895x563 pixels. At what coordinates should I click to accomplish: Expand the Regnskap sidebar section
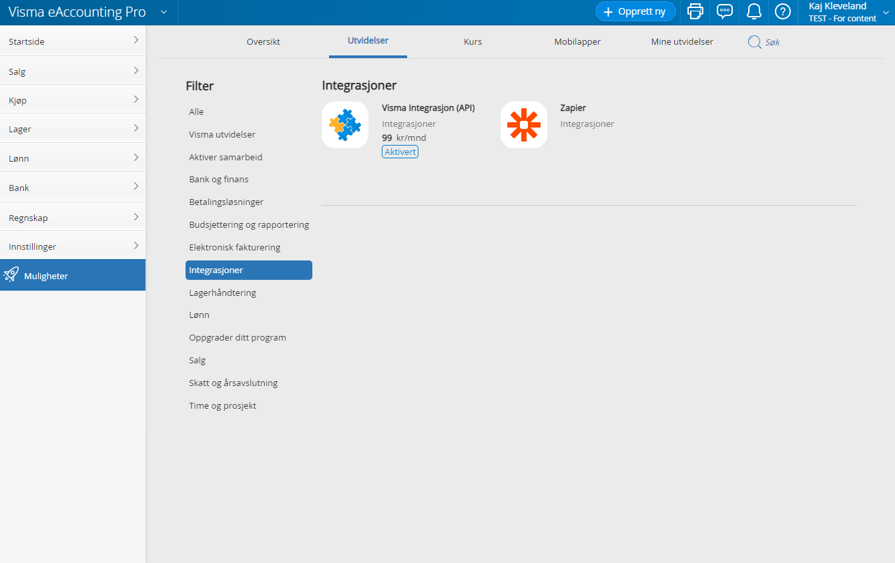[73, 216]
